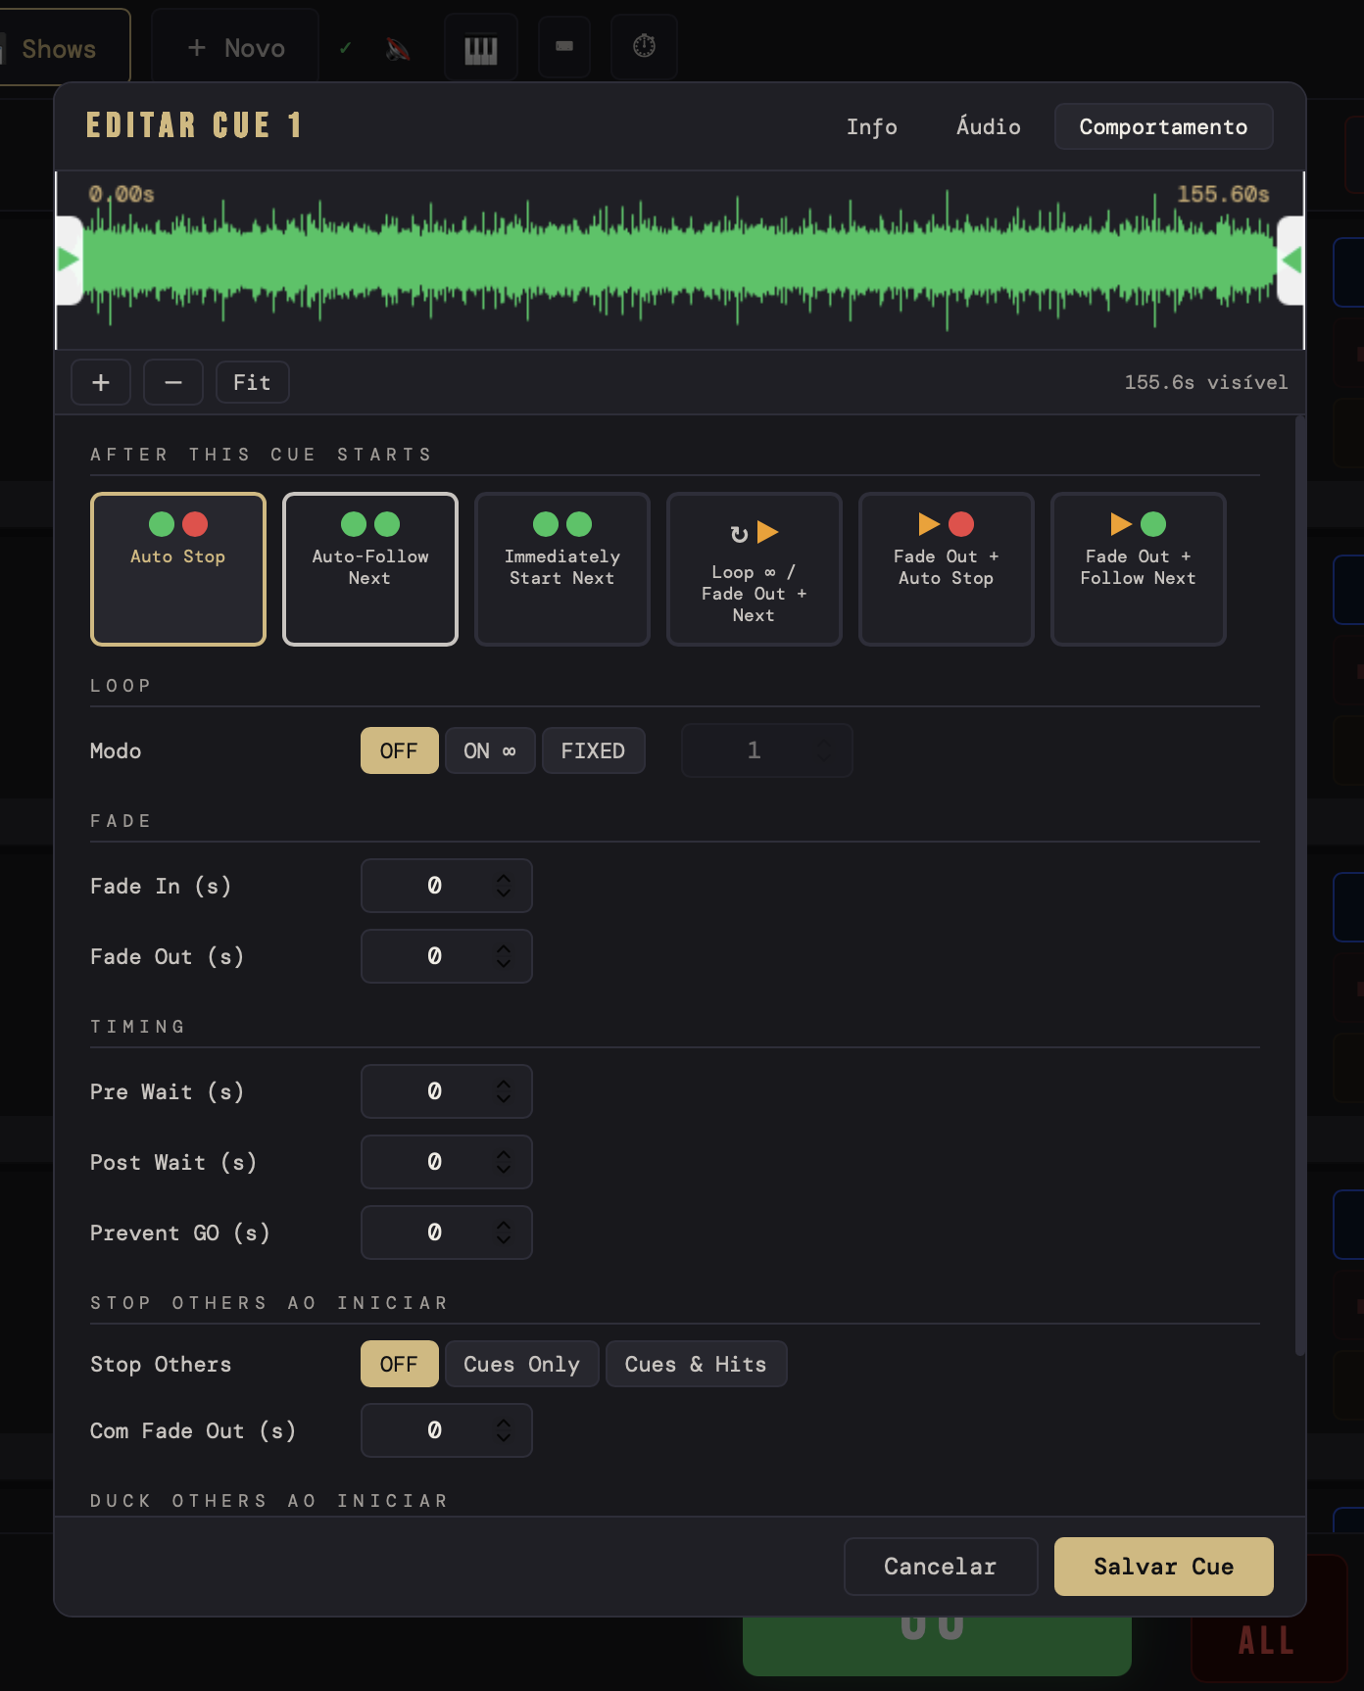The width and height of the screenshot is (1364, 1691).
Task: Set loop Modo to ON ∞
Action: 490,750
